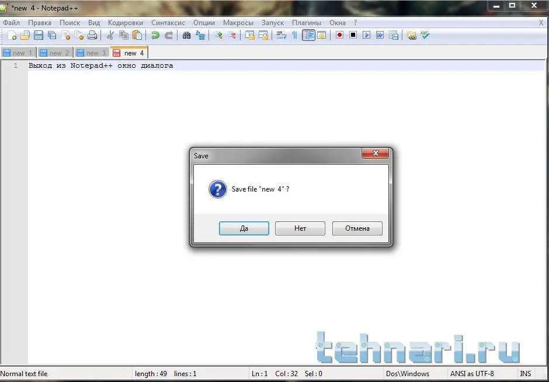Switch to the new 2 tab
This screenshot has height=382, width=549.
point(55,53)
